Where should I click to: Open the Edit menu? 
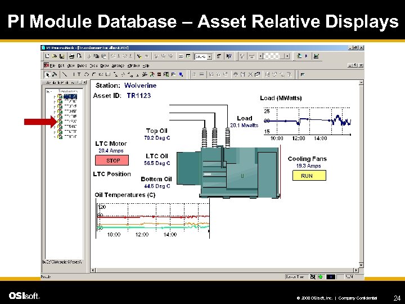pos(61,66)
